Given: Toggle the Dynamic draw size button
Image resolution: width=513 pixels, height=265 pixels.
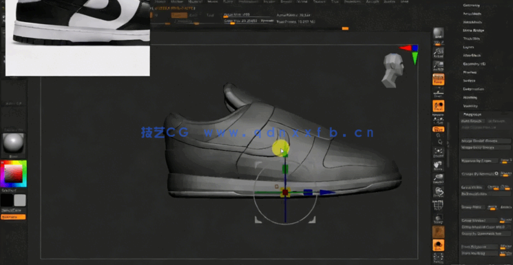Looking at the screenshot, I should pyautogui.click(x=266, y=21).
